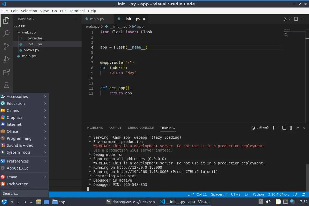Click Ln 4, Col 21 status item

click(197, 194)
